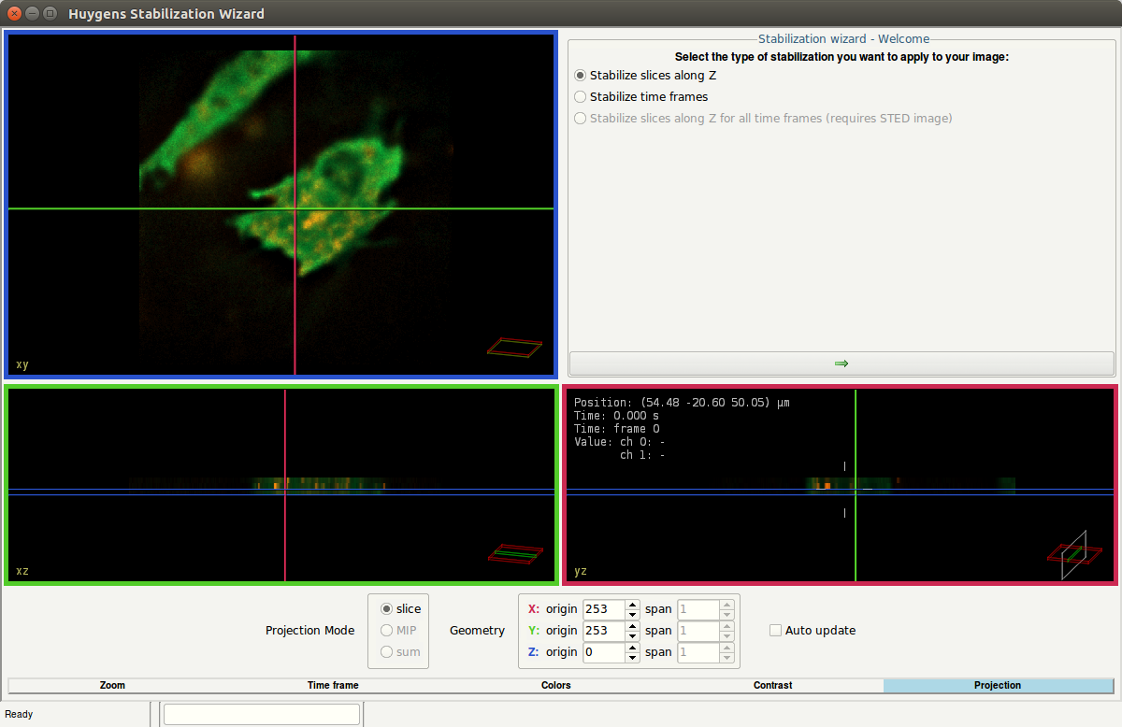Image resolution: width=1122 pixels, height=727 pixels.
Task: Switch to the Colors tab
Action: (555, 686)
